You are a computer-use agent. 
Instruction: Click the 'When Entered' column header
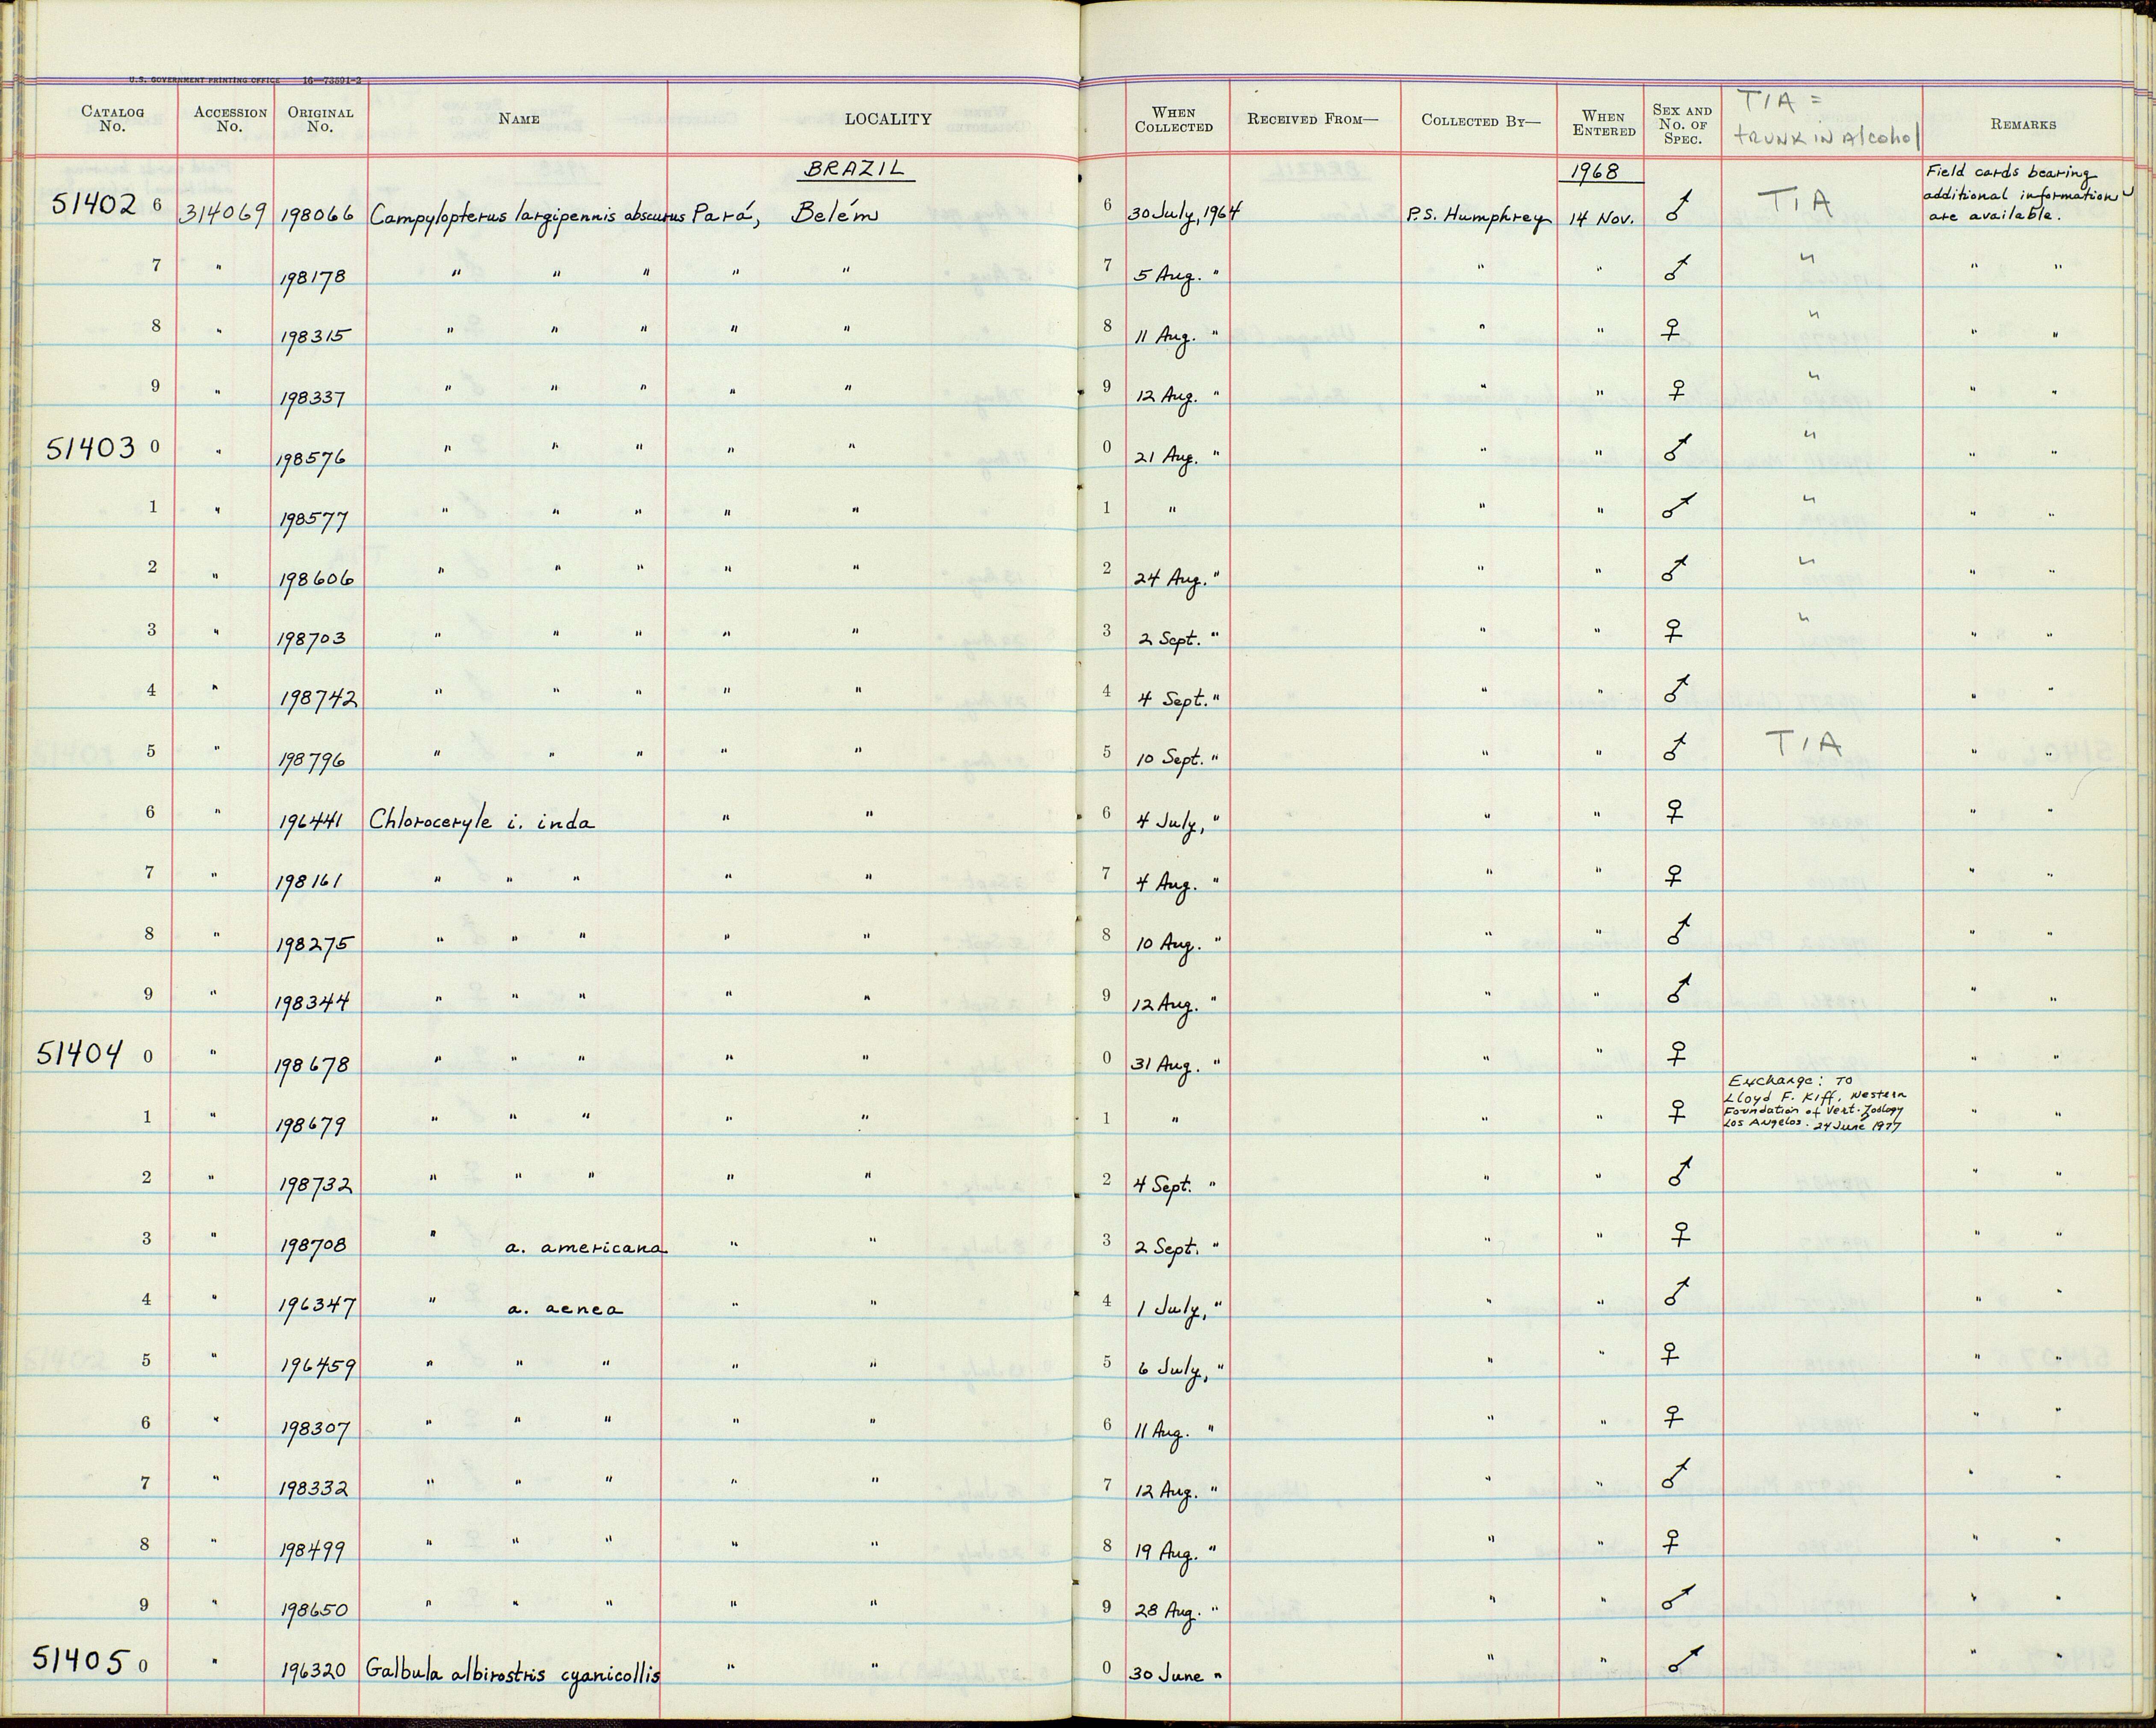point(1604,124)
